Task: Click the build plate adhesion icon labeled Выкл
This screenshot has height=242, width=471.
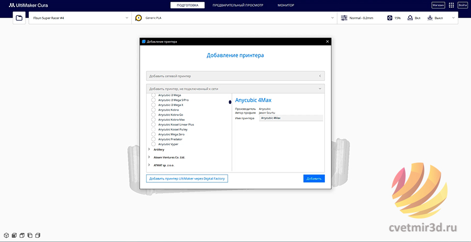Action: (x=430, y=18)
